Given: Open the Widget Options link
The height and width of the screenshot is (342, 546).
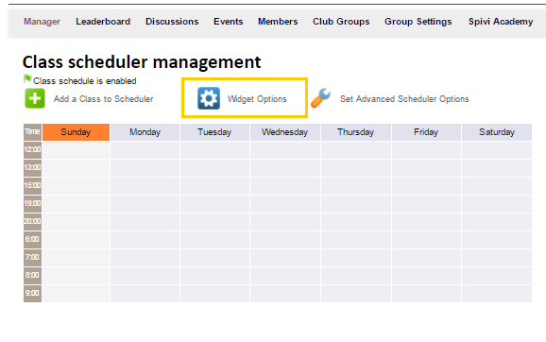Looking at the screenshot, I should pyautogui.click(x=257, y=99).
